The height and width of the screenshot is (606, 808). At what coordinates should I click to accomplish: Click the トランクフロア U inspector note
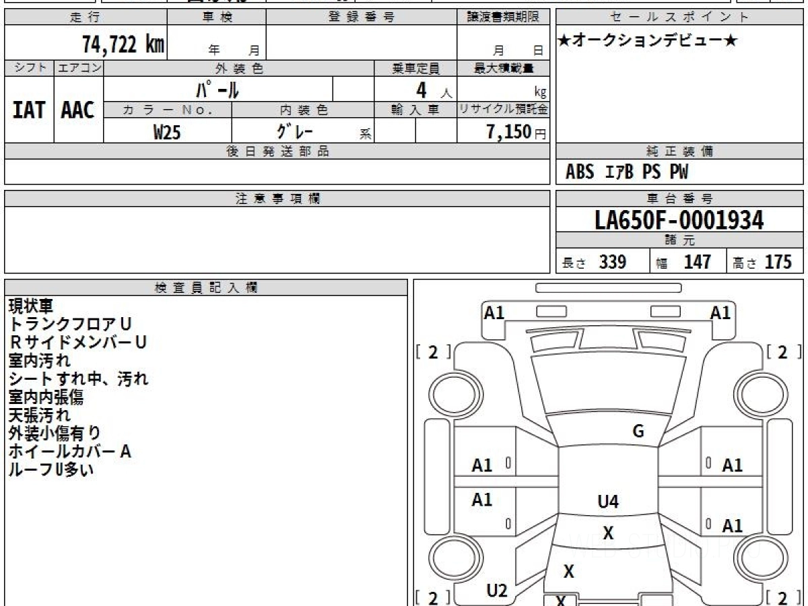[70, 324]
